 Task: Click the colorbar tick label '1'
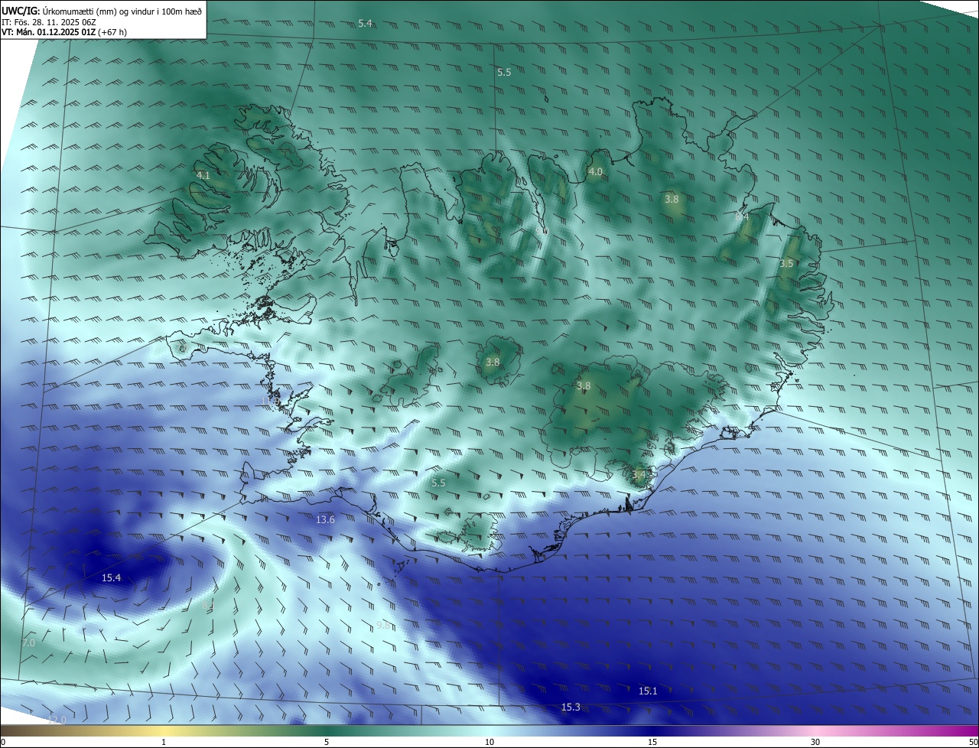(x=164, y=742)
